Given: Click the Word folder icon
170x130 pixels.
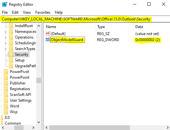Looking at the screenshot, I should pyautogui.click(x=6, y=106).
